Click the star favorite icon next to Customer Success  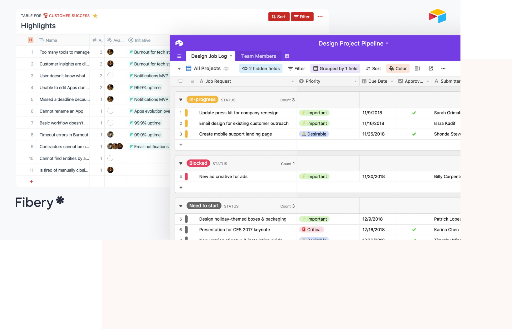click(95, 16)
